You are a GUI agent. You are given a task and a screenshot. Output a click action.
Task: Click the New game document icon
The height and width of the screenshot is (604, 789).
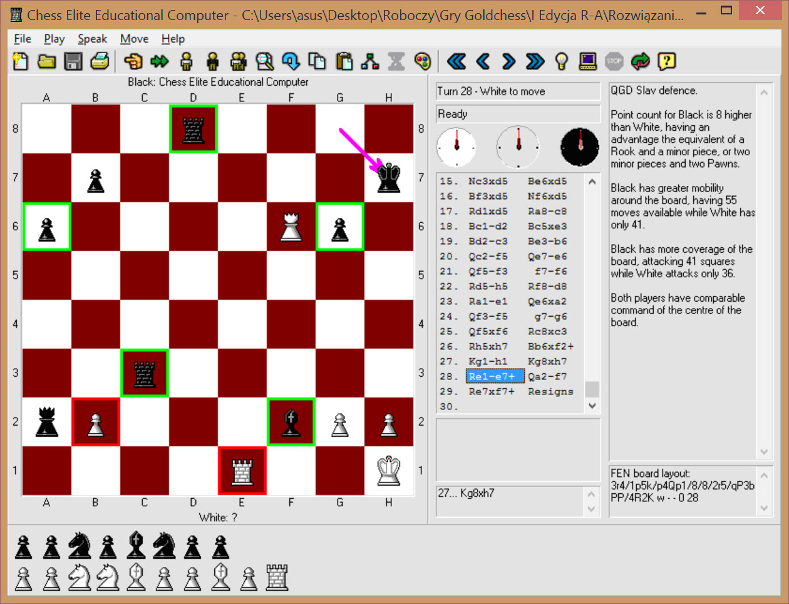point(21,61)
